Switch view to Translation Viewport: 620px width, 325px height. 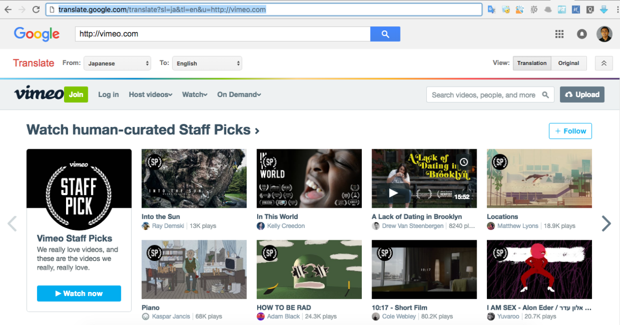pos(532,63)
